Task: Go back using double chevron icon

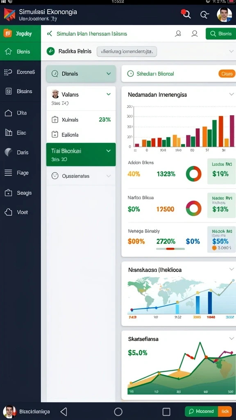Action: tap(49, 34)
